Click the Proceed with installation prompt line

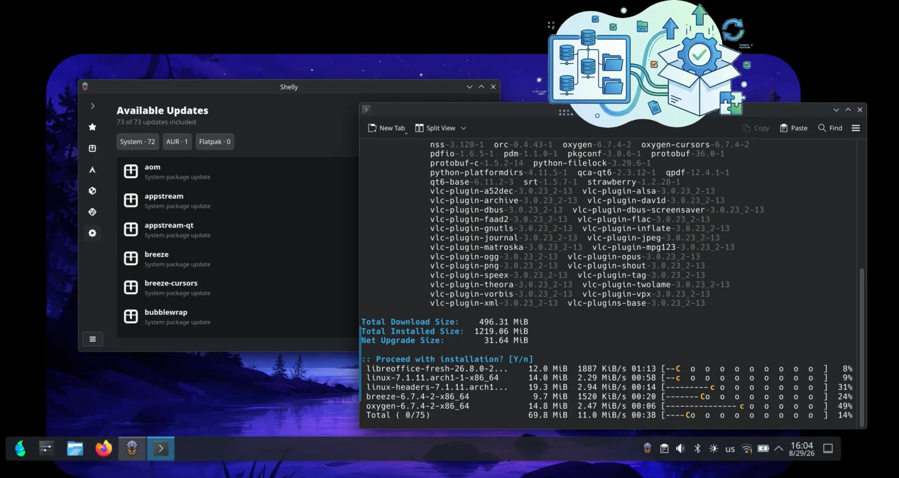447,359
